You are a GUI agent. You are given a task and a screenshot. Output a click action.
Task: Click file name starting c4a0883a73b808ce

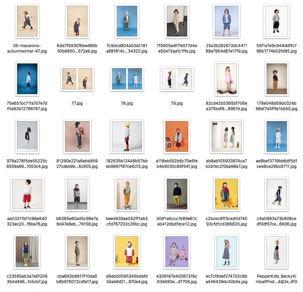pos(276,221)
